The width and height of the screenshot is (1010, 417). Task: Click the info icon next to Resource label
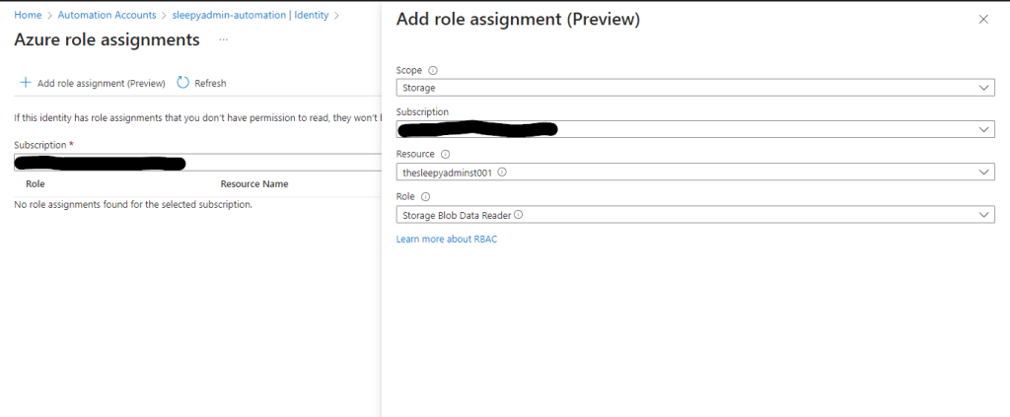click(x=445, y=155)
